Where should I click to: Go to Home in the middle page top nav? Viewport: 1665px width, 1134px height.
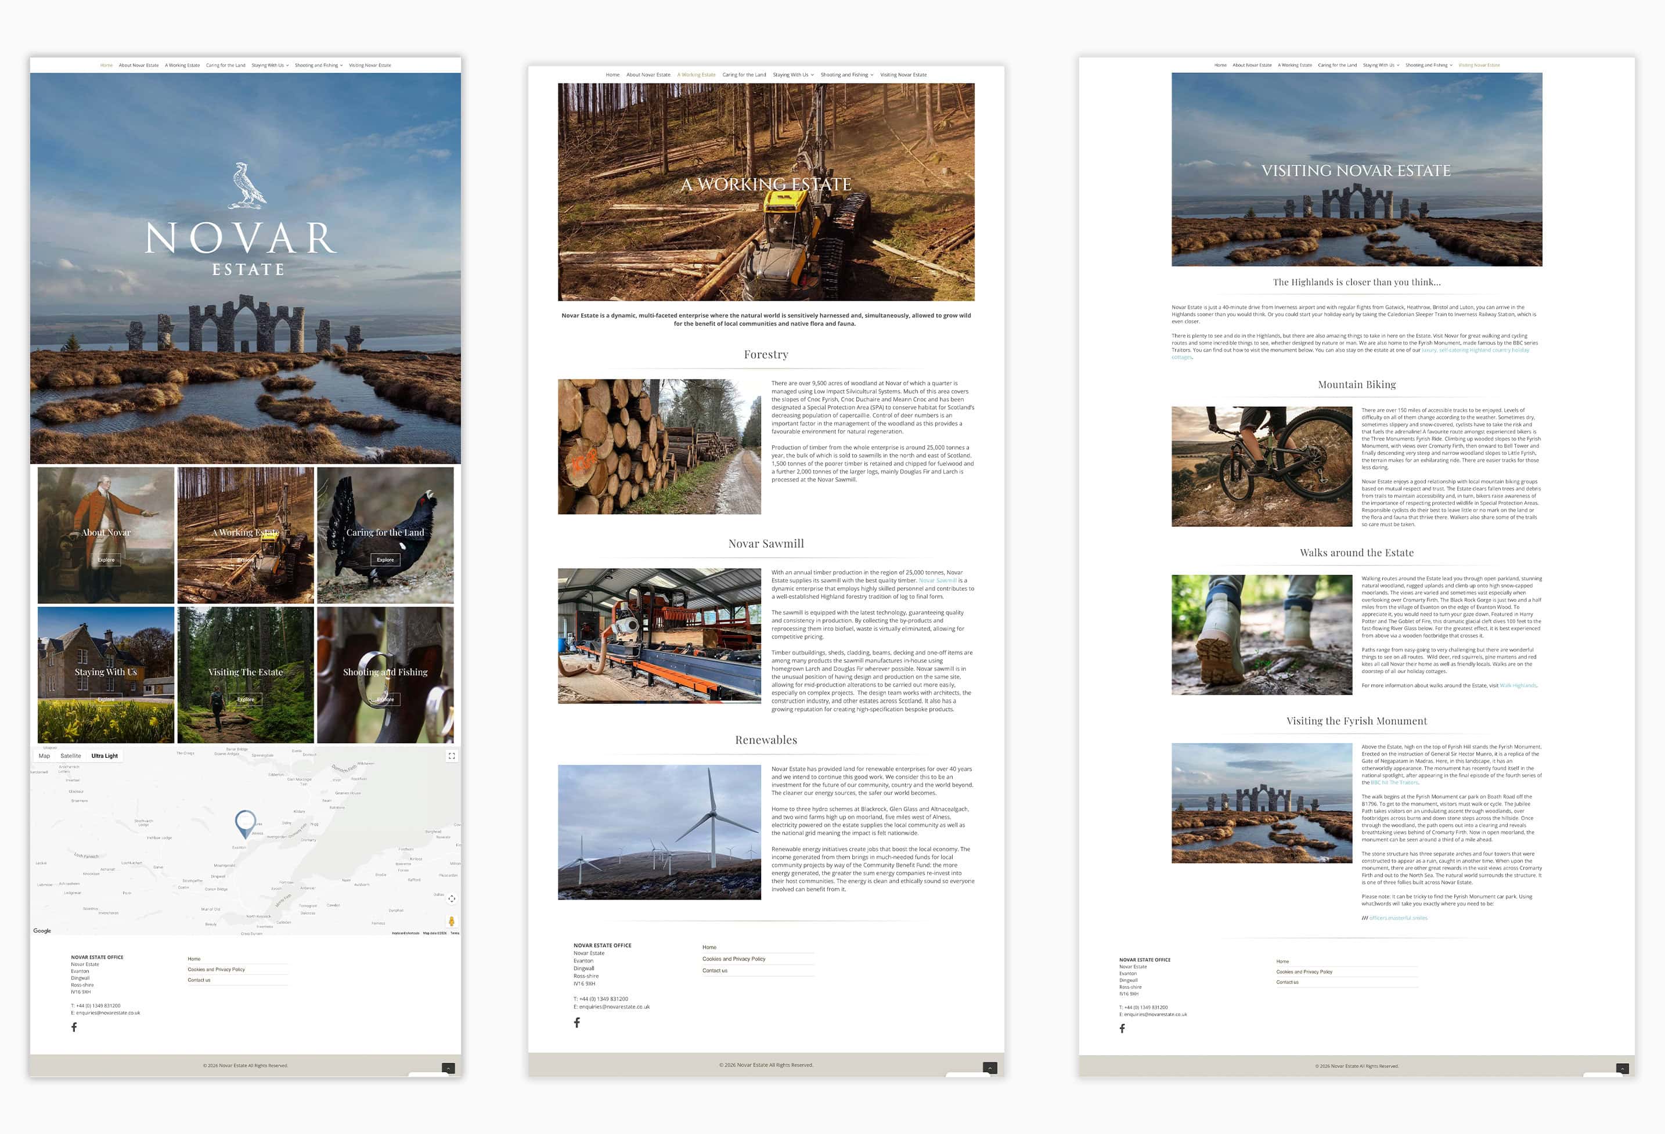[x=612, y=74]
